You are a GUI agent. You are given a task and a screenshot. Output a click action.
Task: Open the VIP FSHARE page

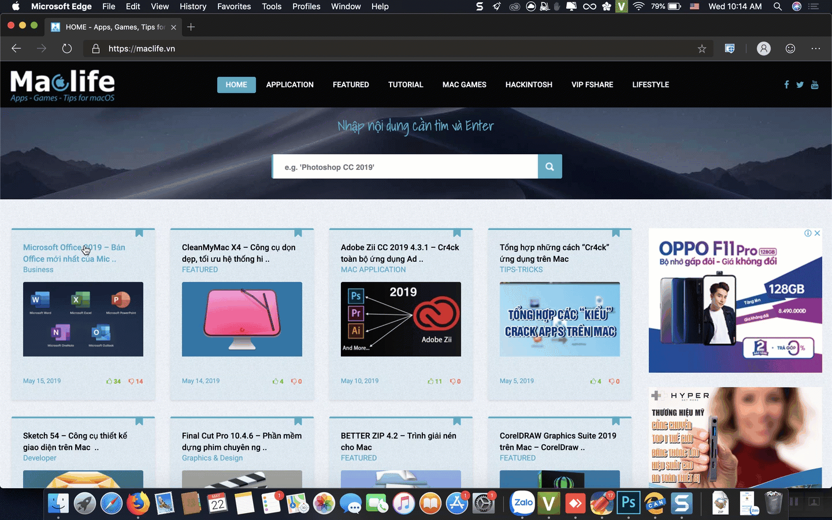pos(592,84)
